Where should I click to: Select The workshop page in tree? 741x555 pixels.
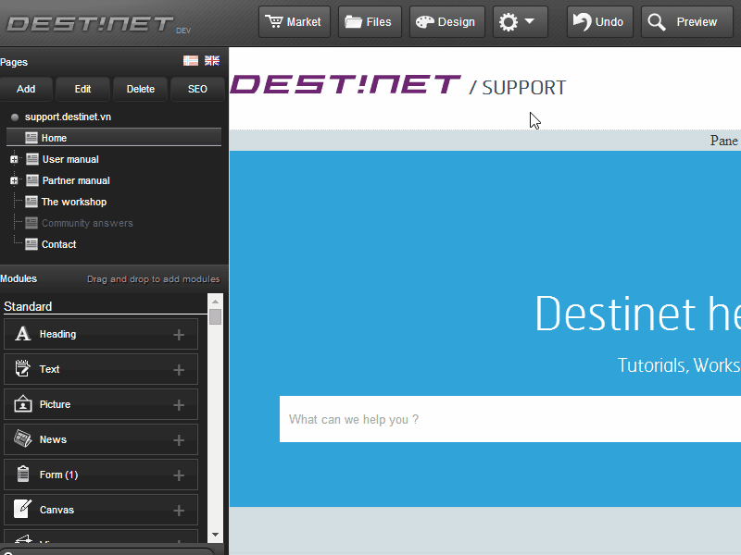click(x=73, y=202)
